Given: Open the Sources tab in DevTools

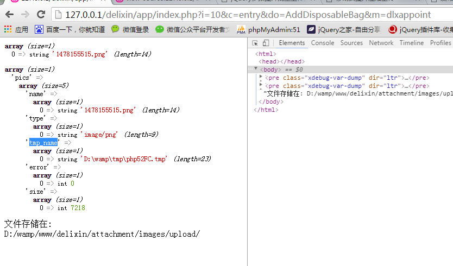Looking at the screenshot, I should pos(351,43).
